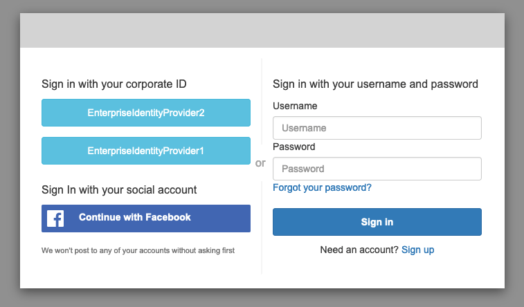
Task: Click the Username label above the field
Action: tap(295, 106)
